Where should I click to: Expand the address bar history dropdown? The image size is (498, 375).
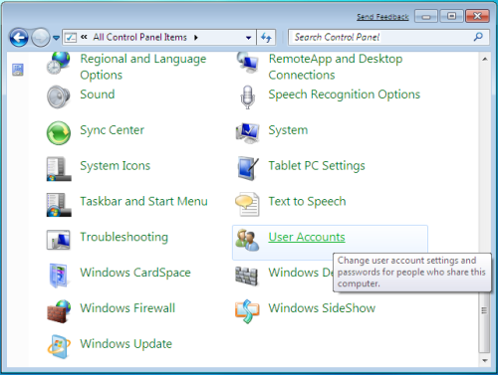[x=248, y=38]
